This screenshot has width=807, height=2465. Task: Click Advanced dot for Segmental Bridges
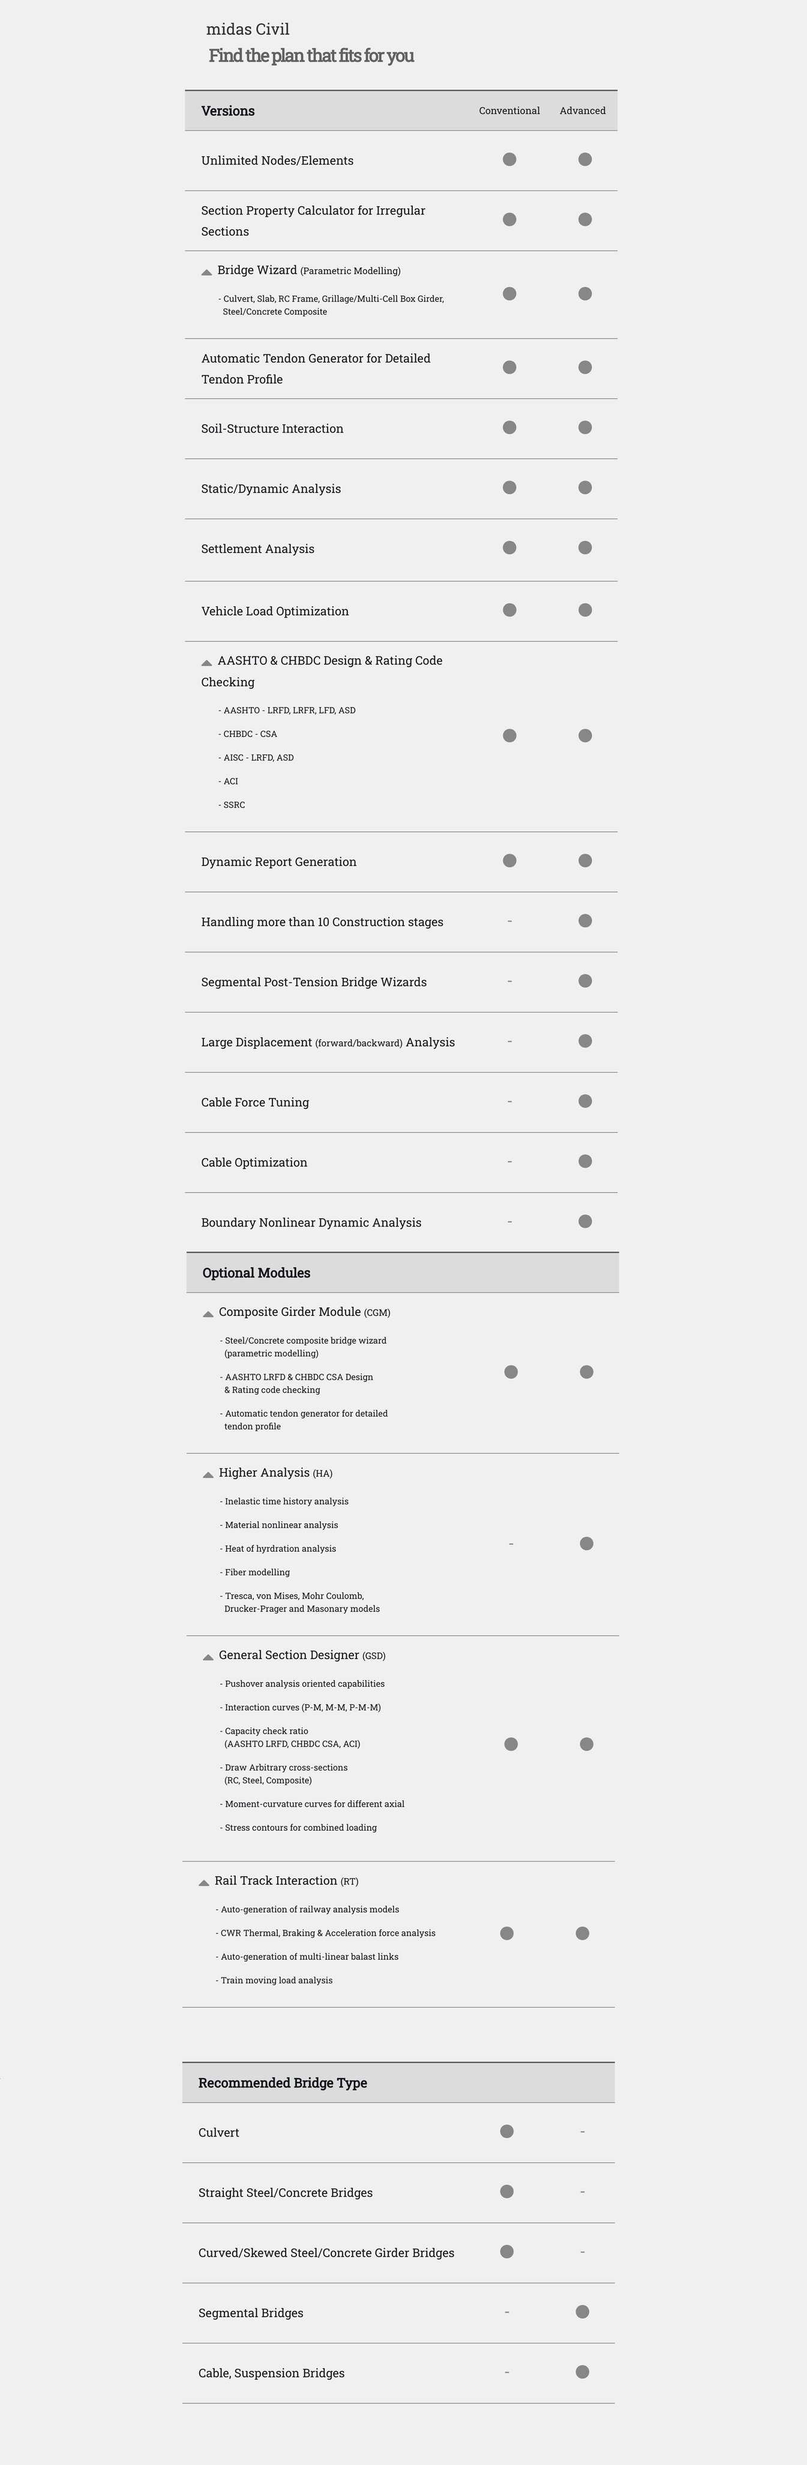click(x=583, y=2312)
